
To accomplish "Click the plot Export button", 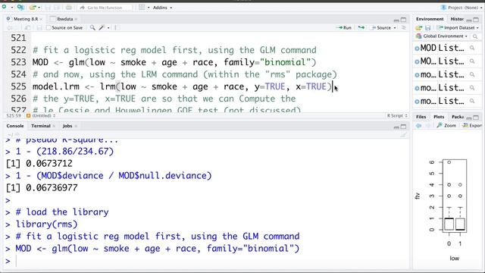I will pos(472,125).
